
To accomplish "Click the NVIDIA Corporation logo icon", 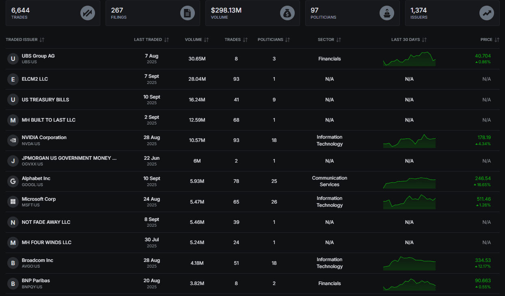I will click(x=13, y=140).
